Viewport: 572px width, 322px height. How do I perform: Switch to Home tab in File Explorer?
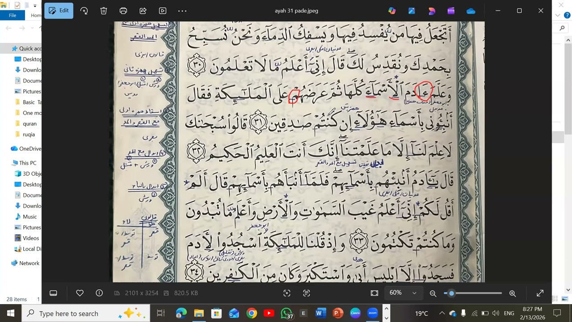36,15
